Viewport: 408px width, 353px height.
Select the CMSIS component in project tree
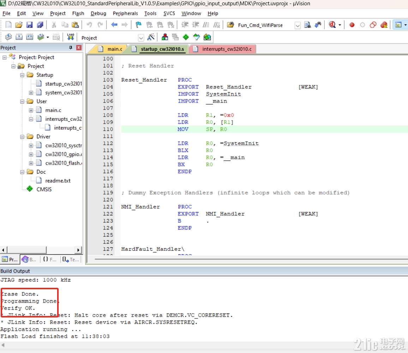[x=44, y=189]
